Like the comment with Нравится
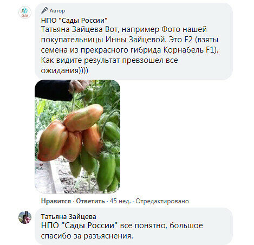This screenshot has height=245, width=254. 56,201
